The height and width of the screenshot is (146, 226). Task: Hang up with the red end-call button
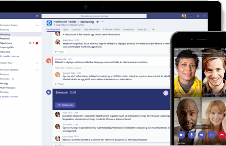(222, 135)
